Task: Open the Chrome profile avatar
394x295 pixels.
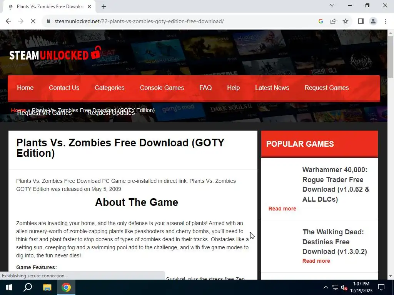Action: (373, 22)
